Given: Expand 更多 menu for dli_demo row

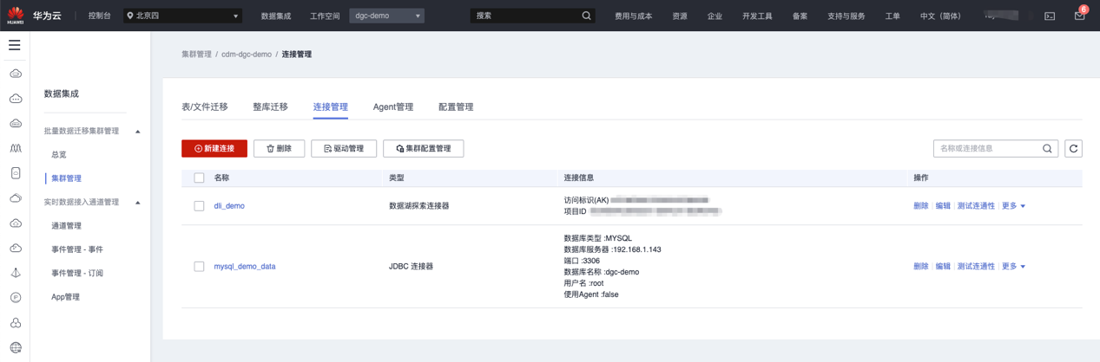Looking at the screenshot, I should [x=1013, y=206].
